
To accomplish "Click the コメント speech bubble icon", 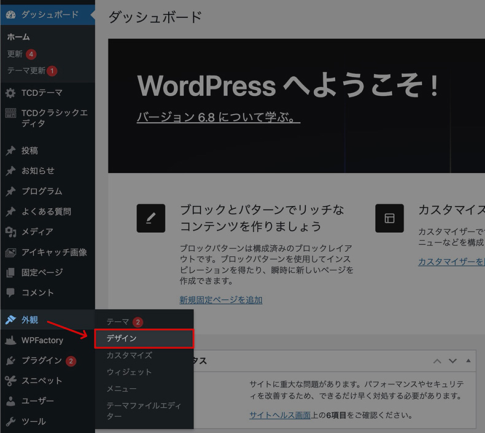I will point(10,293).
